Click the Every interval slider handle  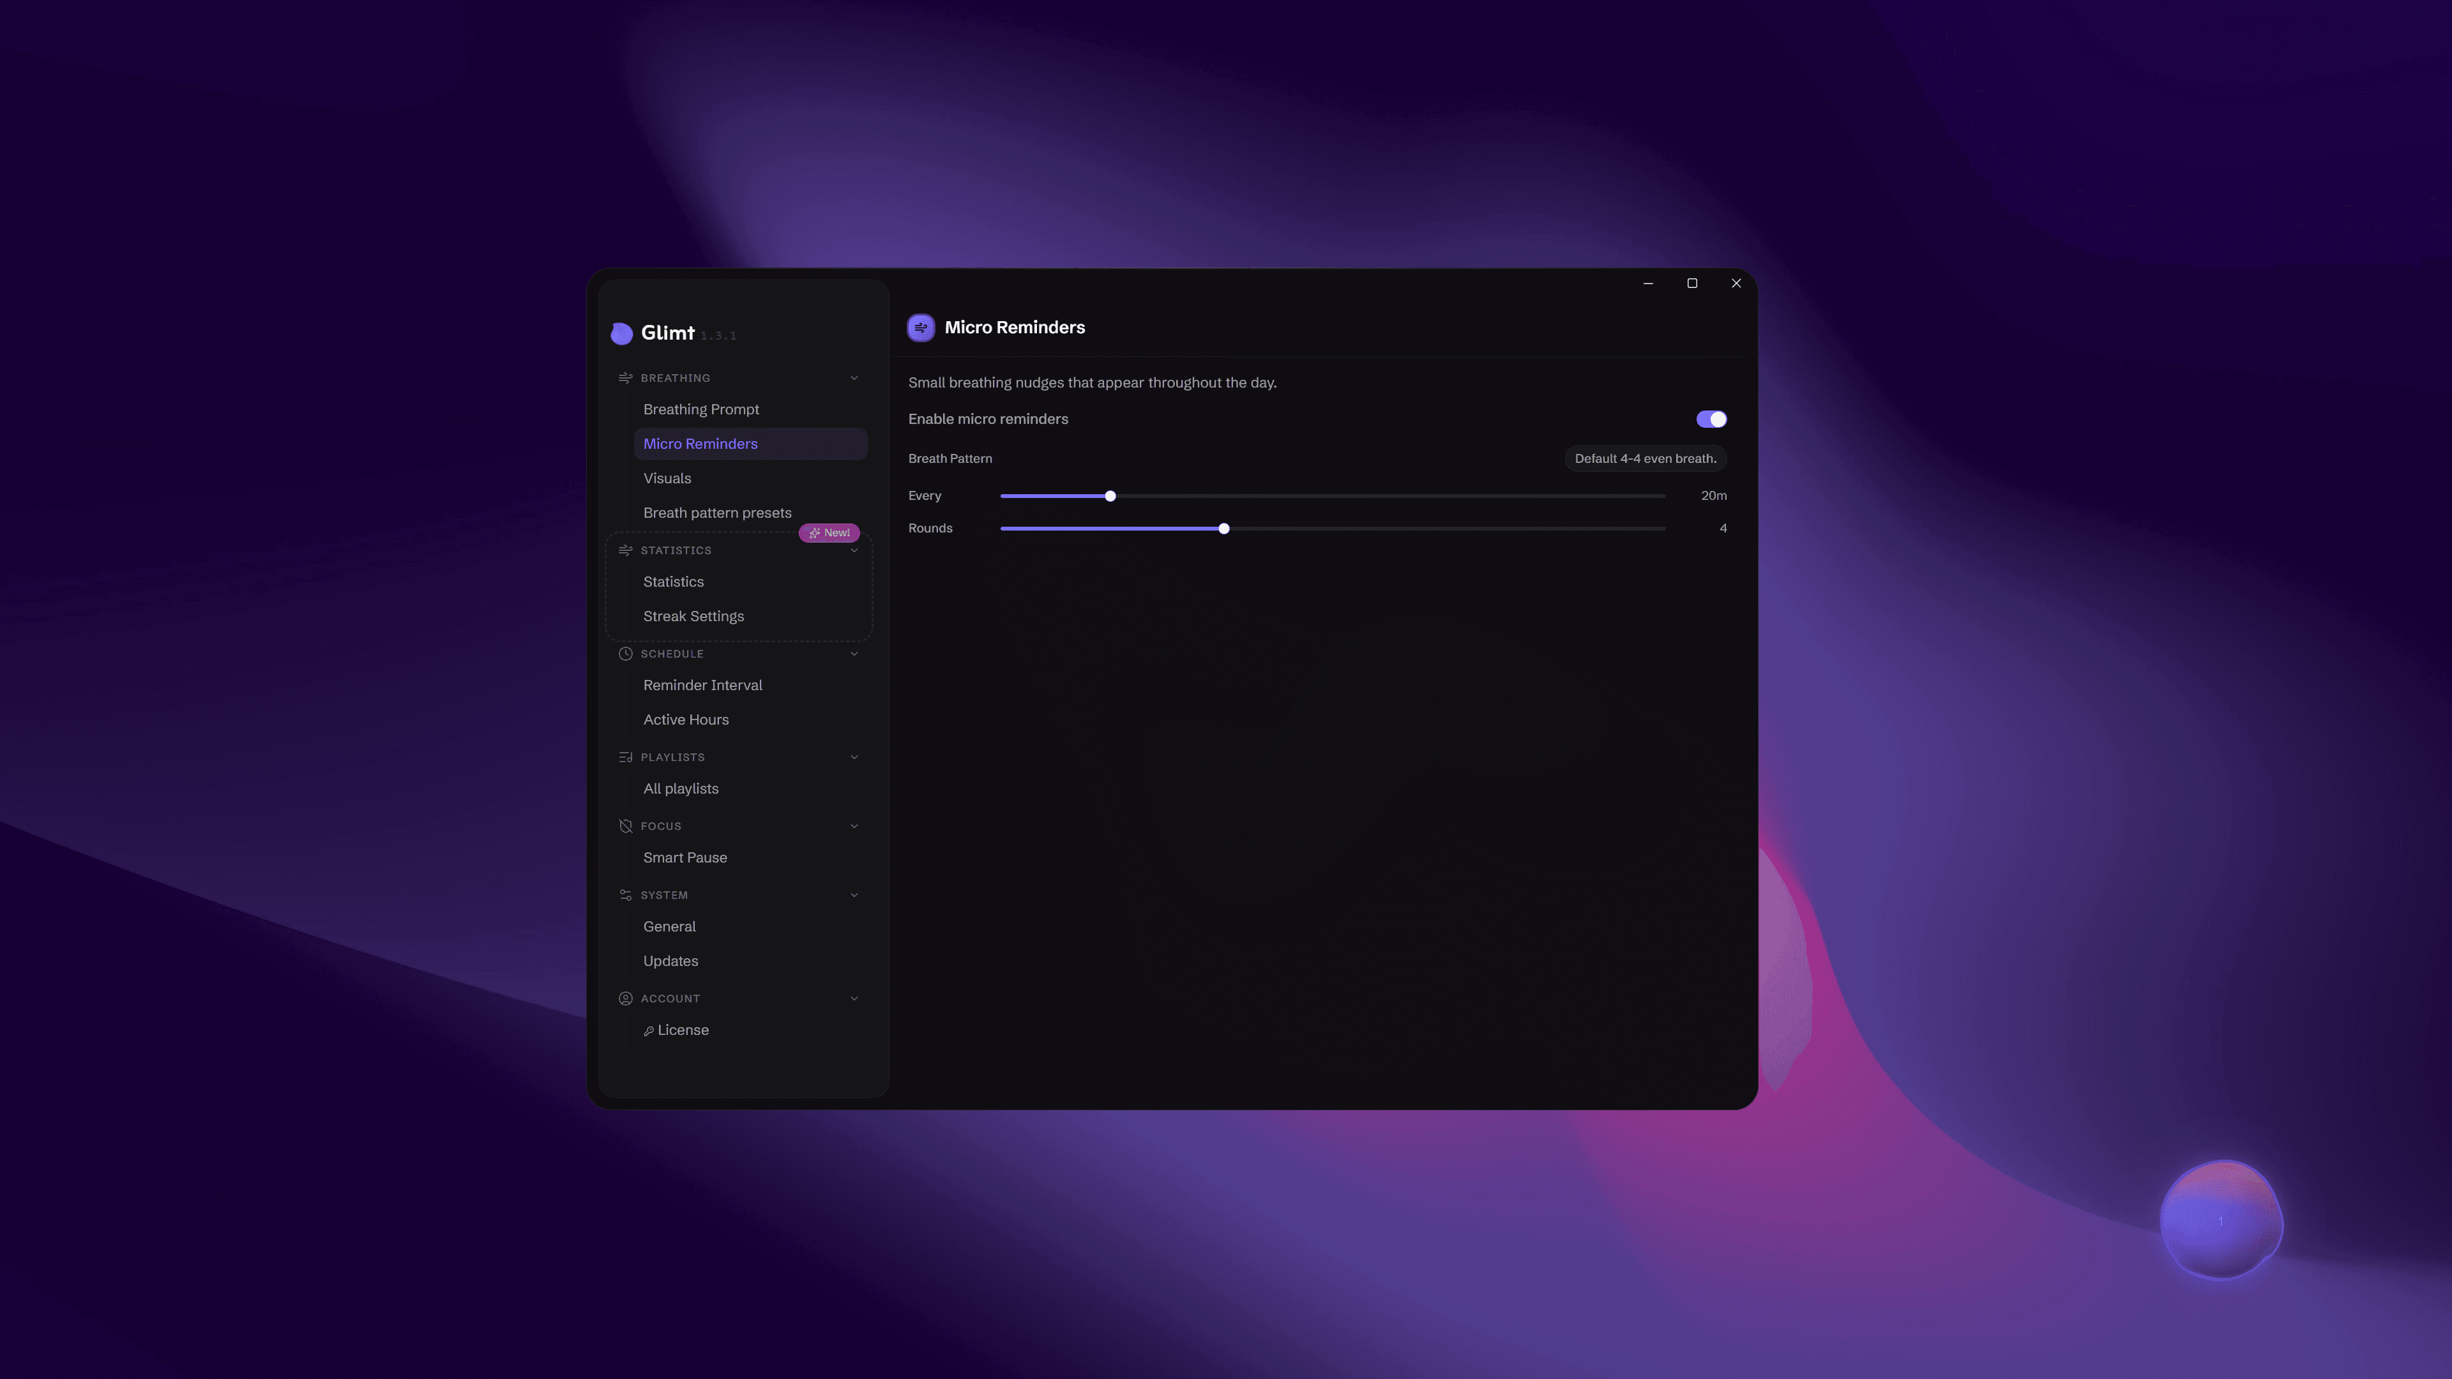(x=1110, y=497)
